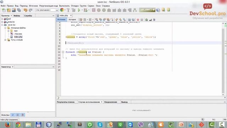Click the second Navigator filter button

pyautogui.click(x=18, y=115)
